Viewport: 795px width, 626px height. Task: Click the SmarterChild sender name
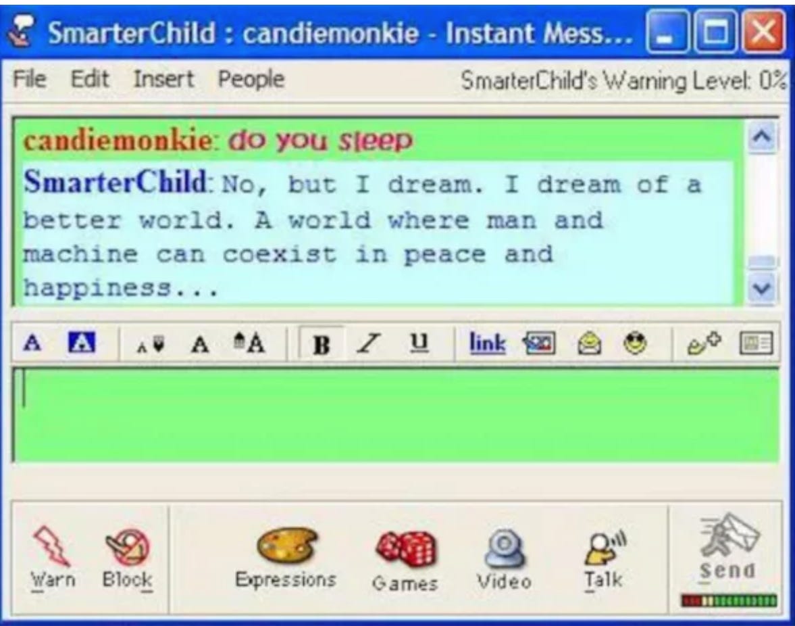115,182
